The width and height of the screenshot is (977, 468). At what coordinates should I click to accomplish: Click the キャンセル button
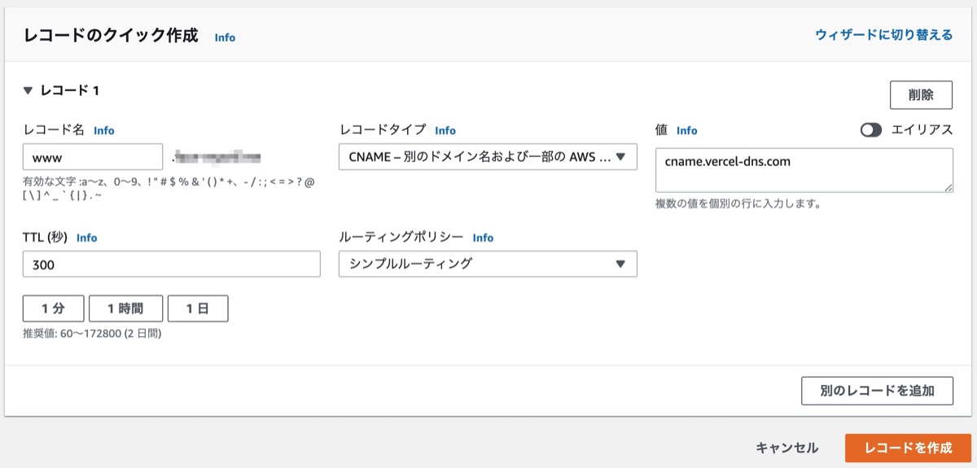[x=787, y=448]
